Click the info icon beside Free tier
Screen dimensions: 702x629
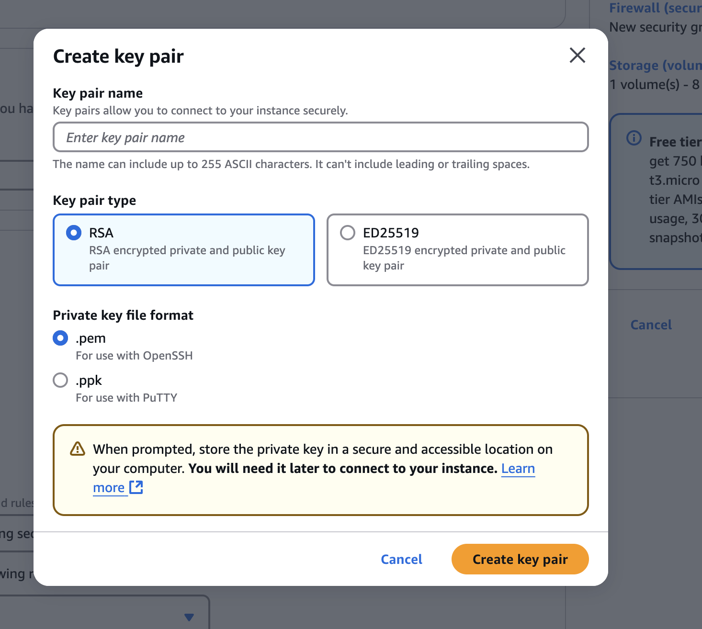tap(633, 138)
